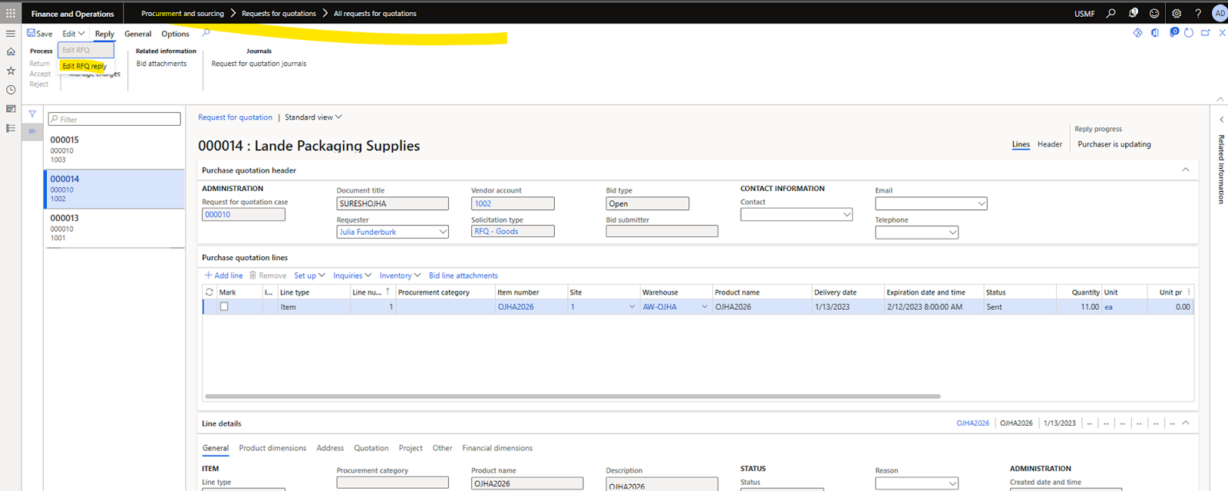1228x491 pixels.
Task: Open the Request for quotation link
Action: [235, 117]
